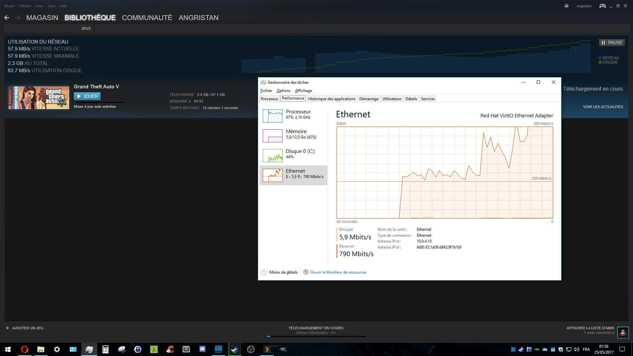Open the Windows Start menu

[8, 349]
